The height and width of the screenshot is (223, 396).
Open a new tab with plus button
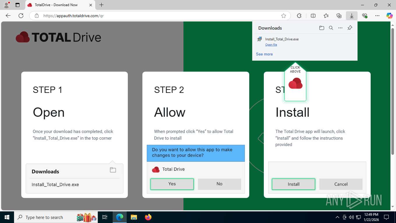101,5
